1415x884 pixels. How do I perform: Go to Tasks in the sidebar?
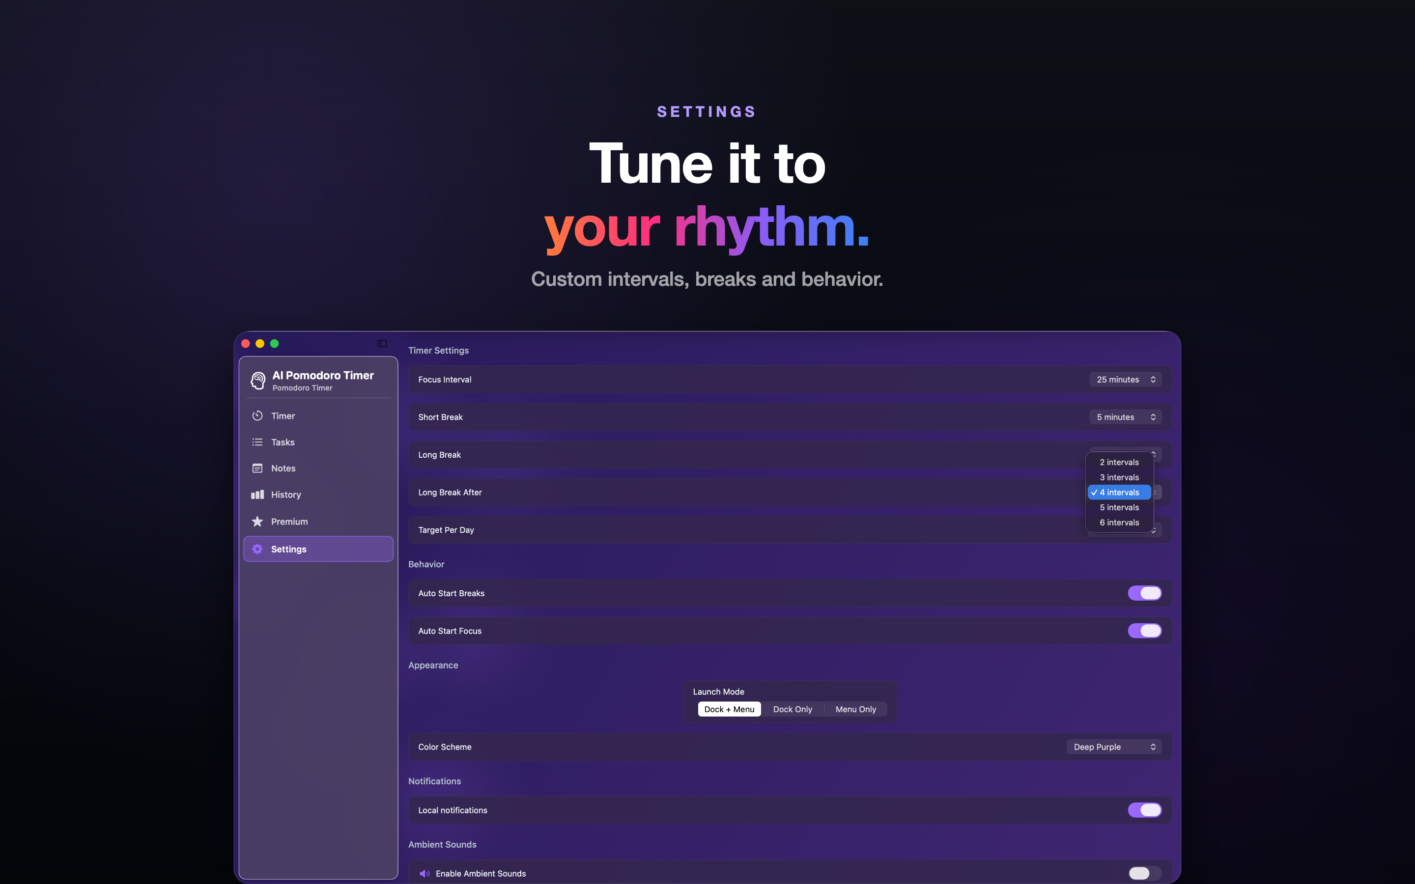pos(318,442)
